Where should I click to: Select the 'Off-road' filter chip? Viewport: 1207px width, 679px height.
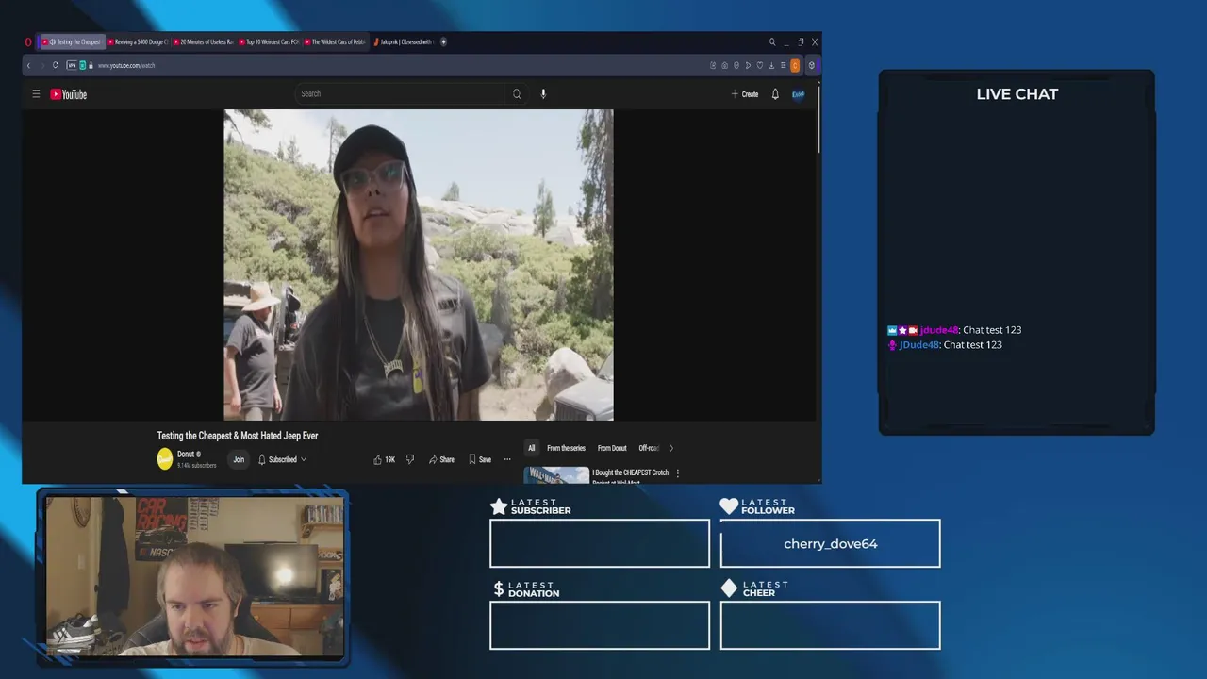(x=649, y=448)
